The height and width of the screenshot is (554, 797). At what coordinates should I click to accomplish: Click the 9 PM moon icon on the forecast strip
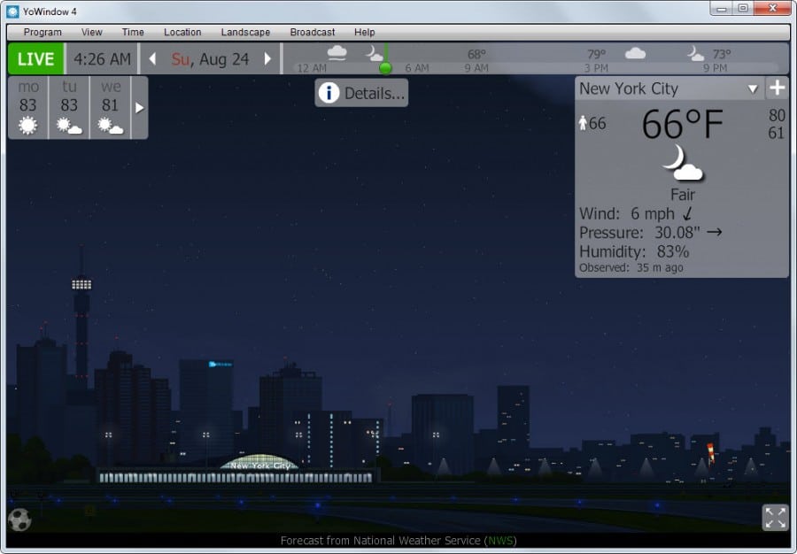[x=693, y=53]
